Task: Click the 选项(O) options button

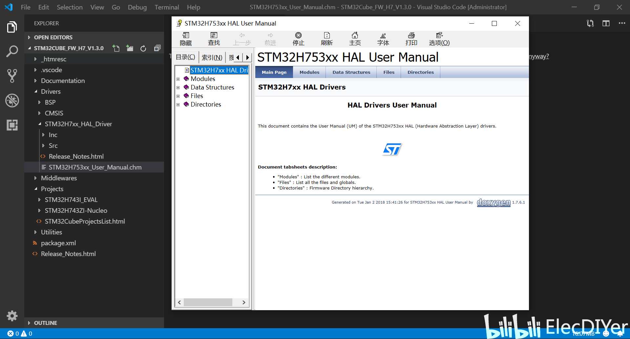Action: (x=439, y=38)
